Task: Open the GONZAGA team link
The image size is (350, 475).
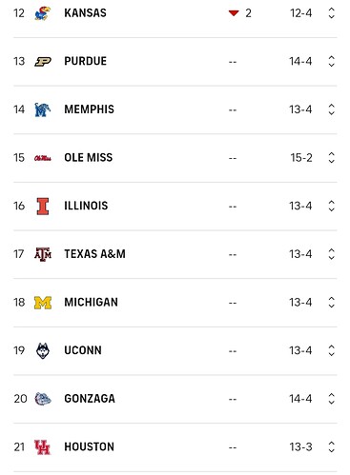Action: (90, 399)
